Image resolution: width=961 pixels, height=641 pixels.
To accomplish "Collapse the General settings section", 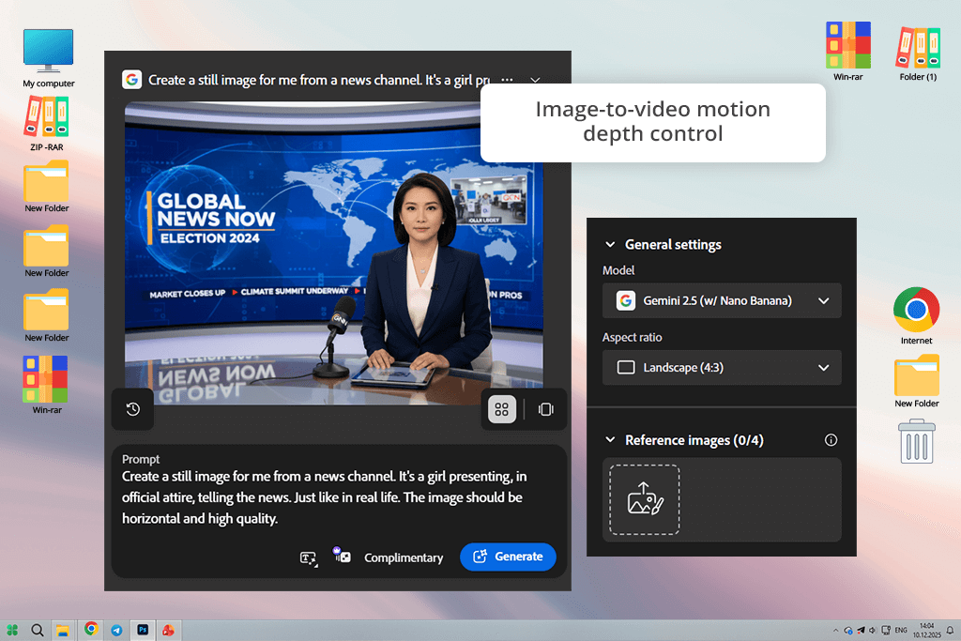I will click(x=610, y=245).
